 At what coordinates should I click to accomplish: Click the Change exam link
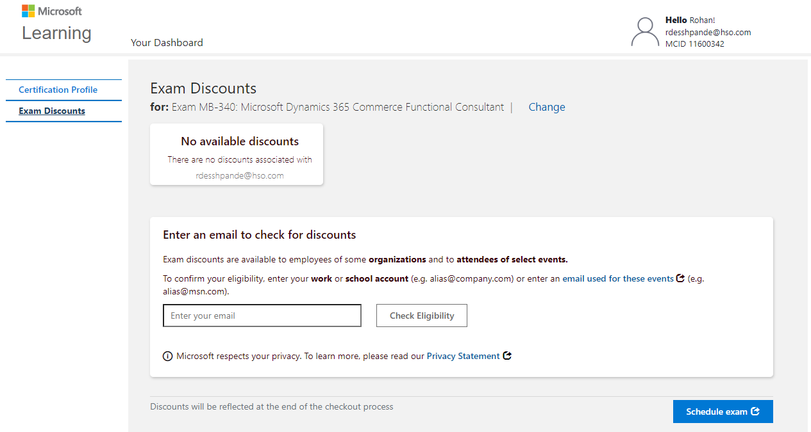pyautogui.click(x=547, y=108)
